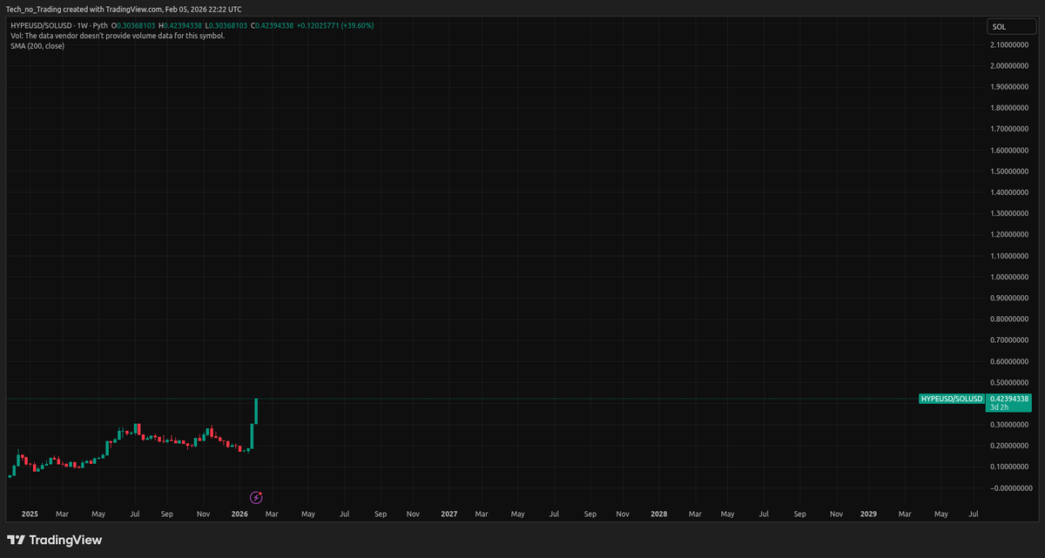This screenshot has width=1045, height=558.
Task: Click the green HYPEUSD/SOLUSD price line label
Action: (x=952, y=399)
